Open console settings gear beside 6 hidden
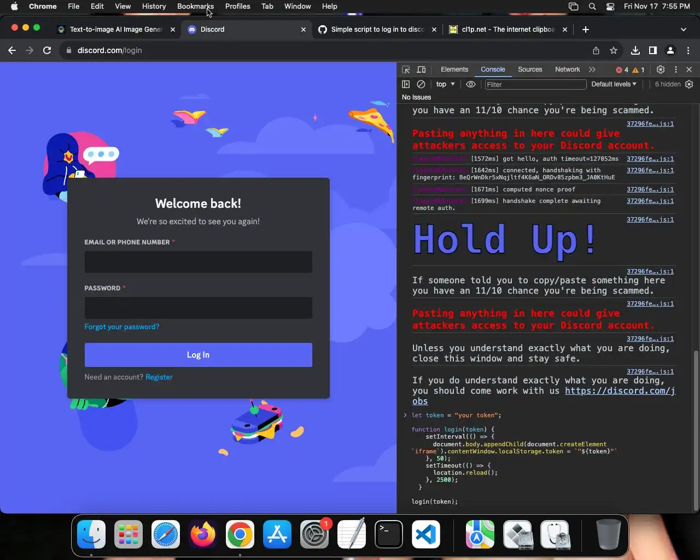The image size is (700, 560). 689,84
